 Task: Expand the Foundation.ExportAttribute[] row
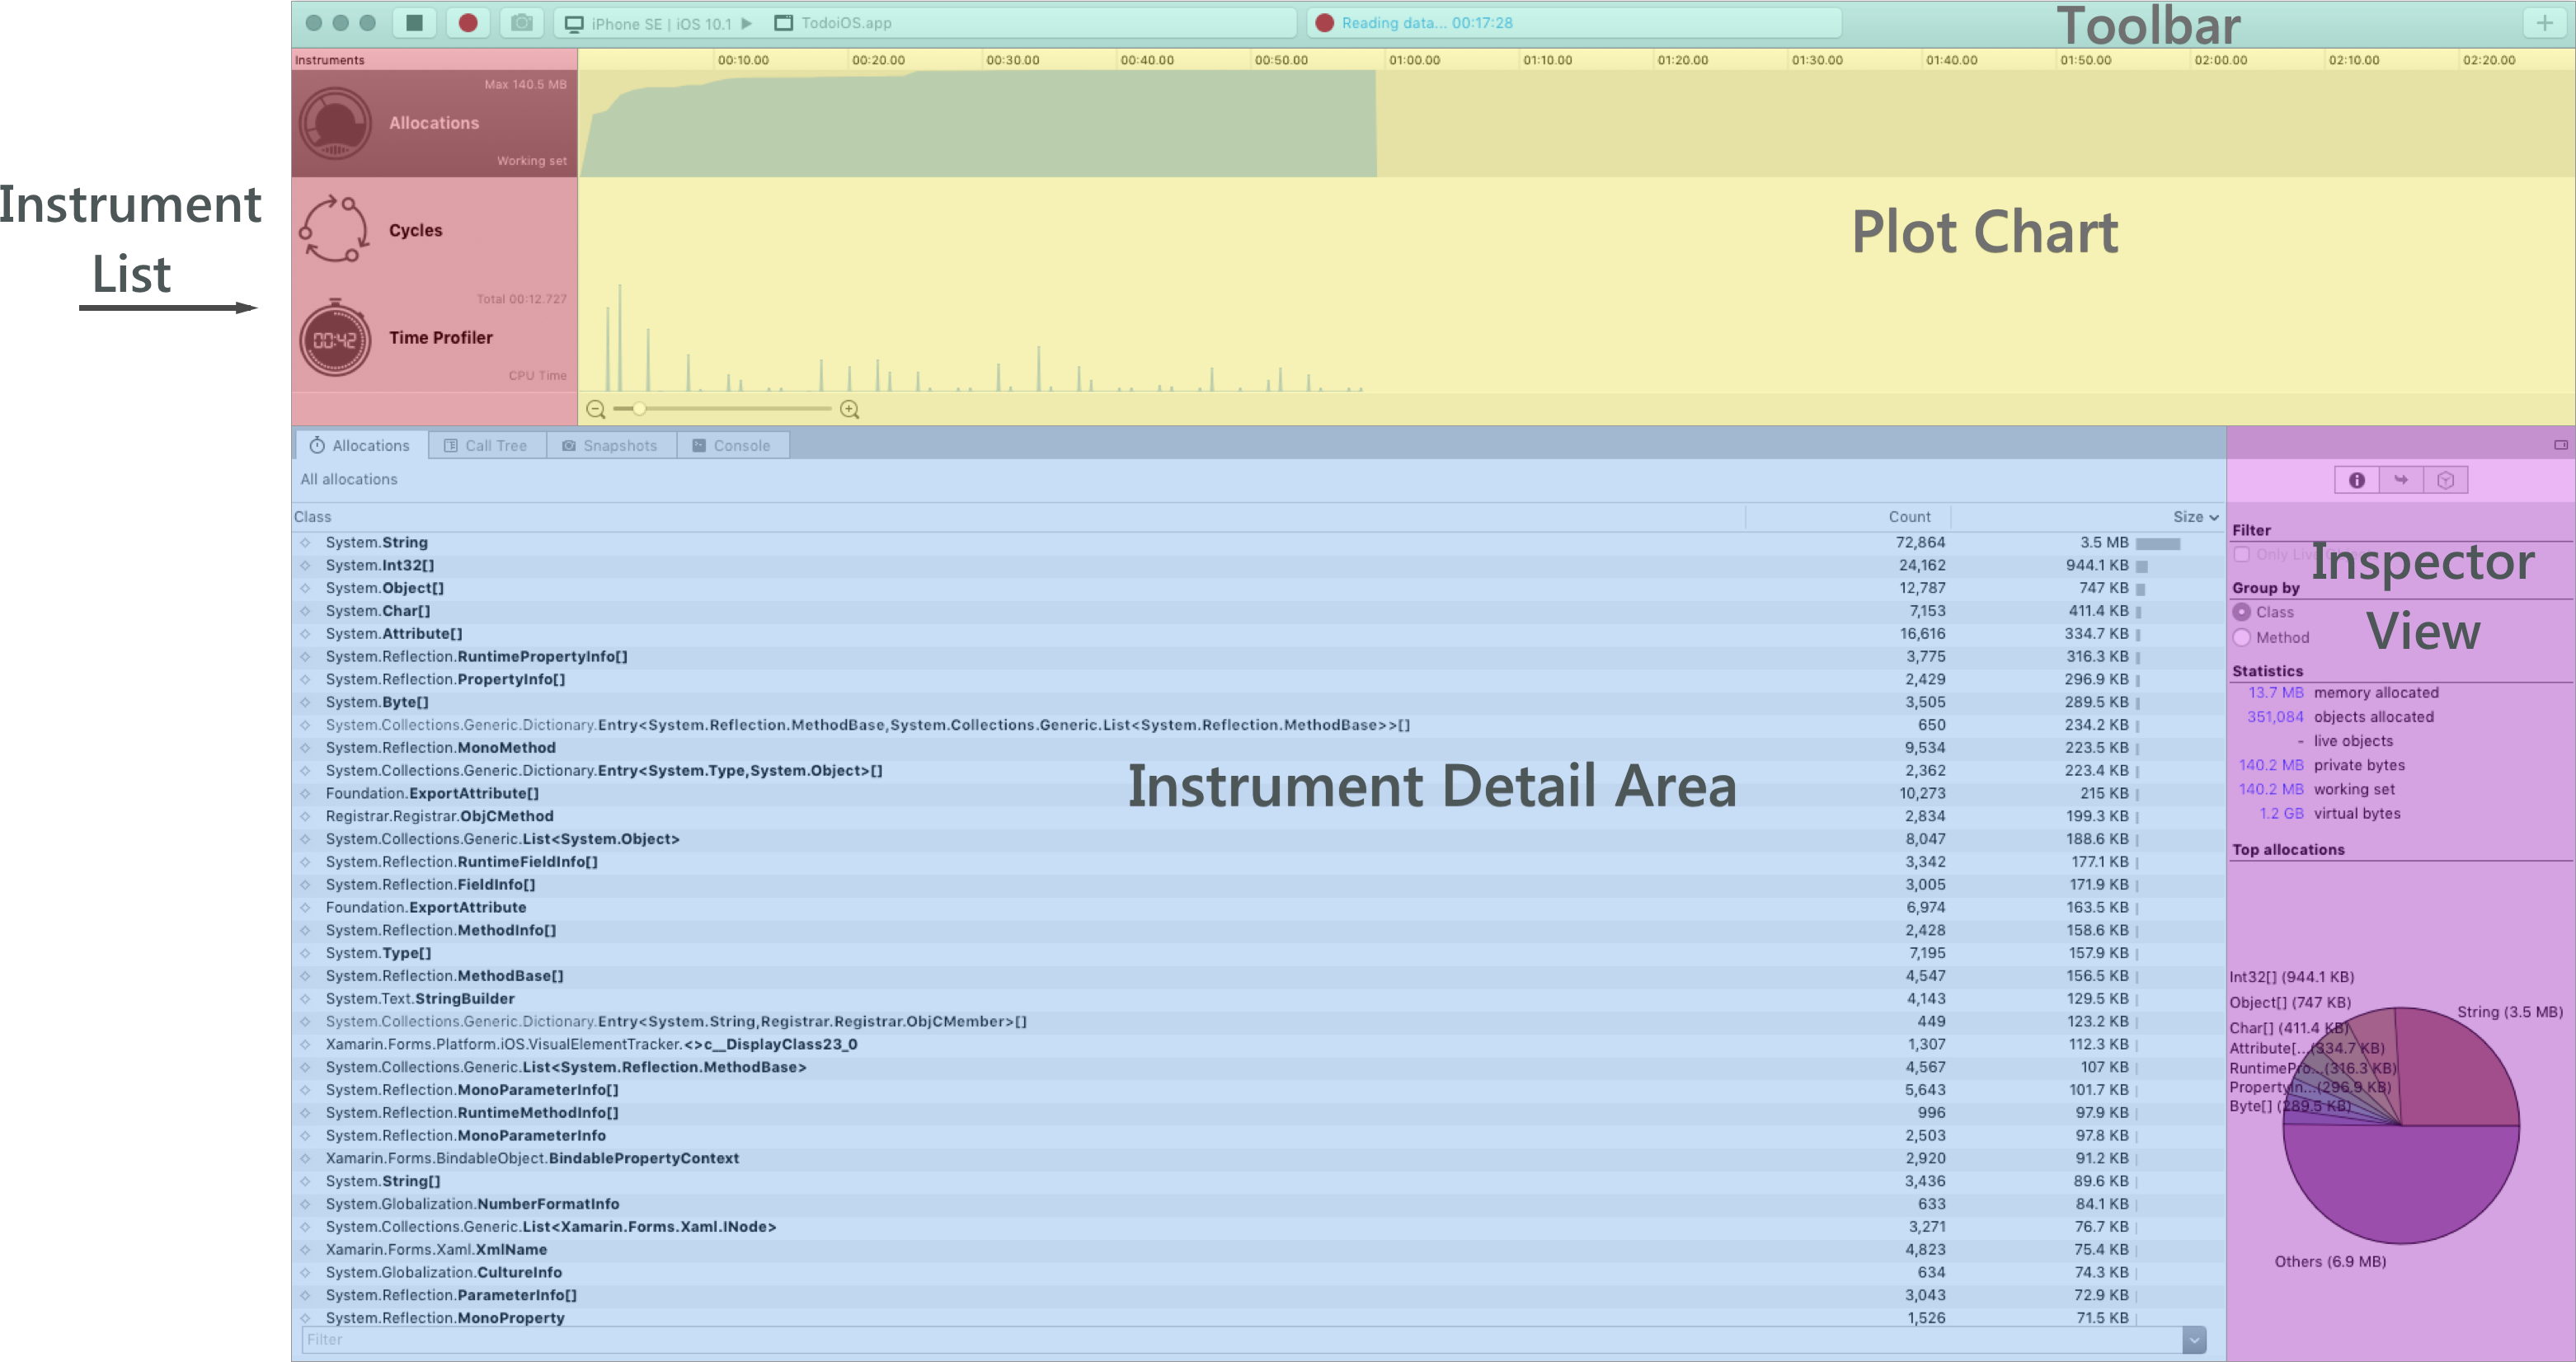point(305,793)
